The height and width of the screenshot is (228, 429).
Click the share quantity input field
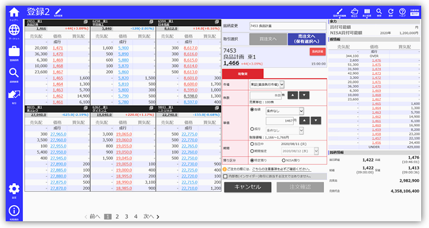pyautogui.click(x=266, y=95)
